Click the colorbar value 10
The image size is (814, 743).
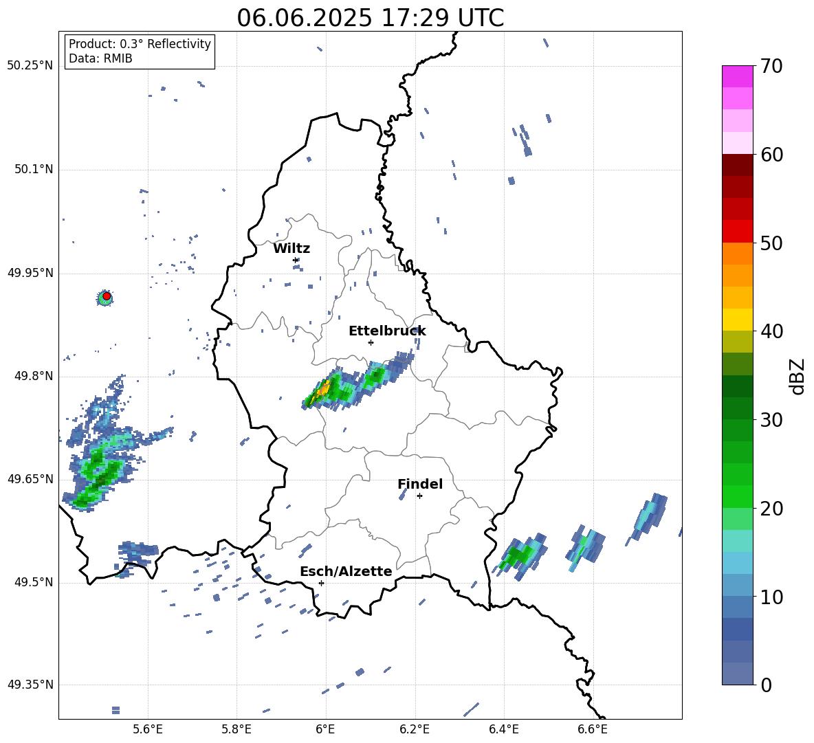[771, 597]
